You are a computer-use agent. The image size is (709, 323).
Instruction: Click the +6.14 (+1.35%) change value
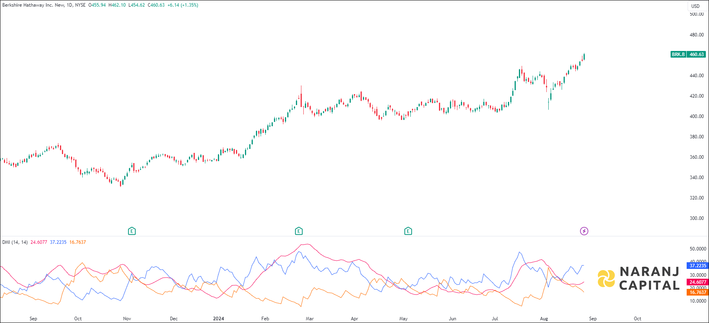[183, 5]
